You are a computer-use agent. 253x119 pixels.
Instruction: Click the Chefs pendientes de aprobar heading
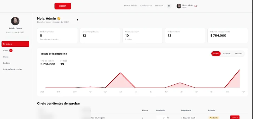[59, 104]
